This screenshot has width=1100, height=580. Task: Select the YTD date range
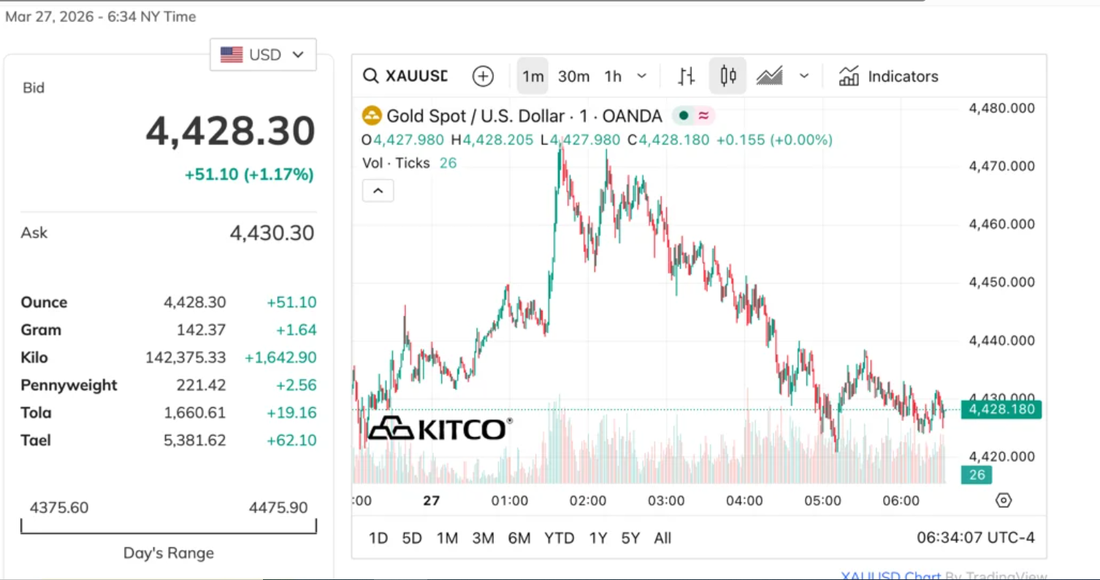559,538
